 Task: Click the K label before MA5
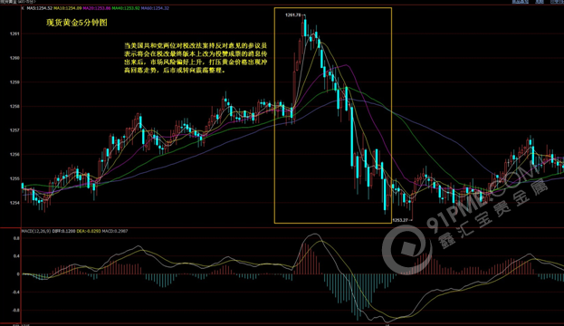[24, 8]
